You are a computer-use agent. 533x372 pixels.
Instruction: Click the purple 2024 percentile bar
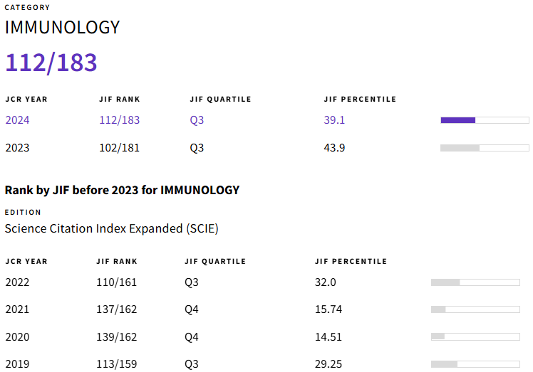485,120
